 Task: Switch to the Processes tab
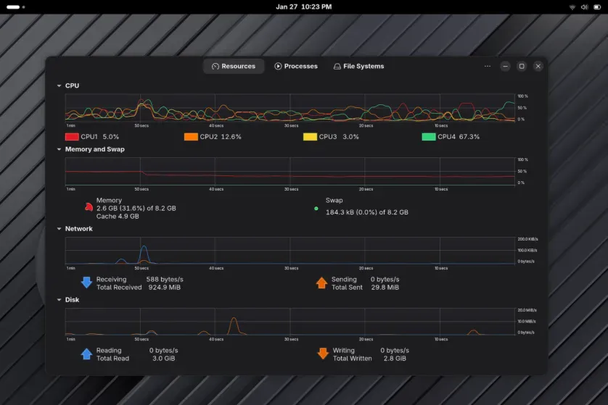click(x=296, y=66)
